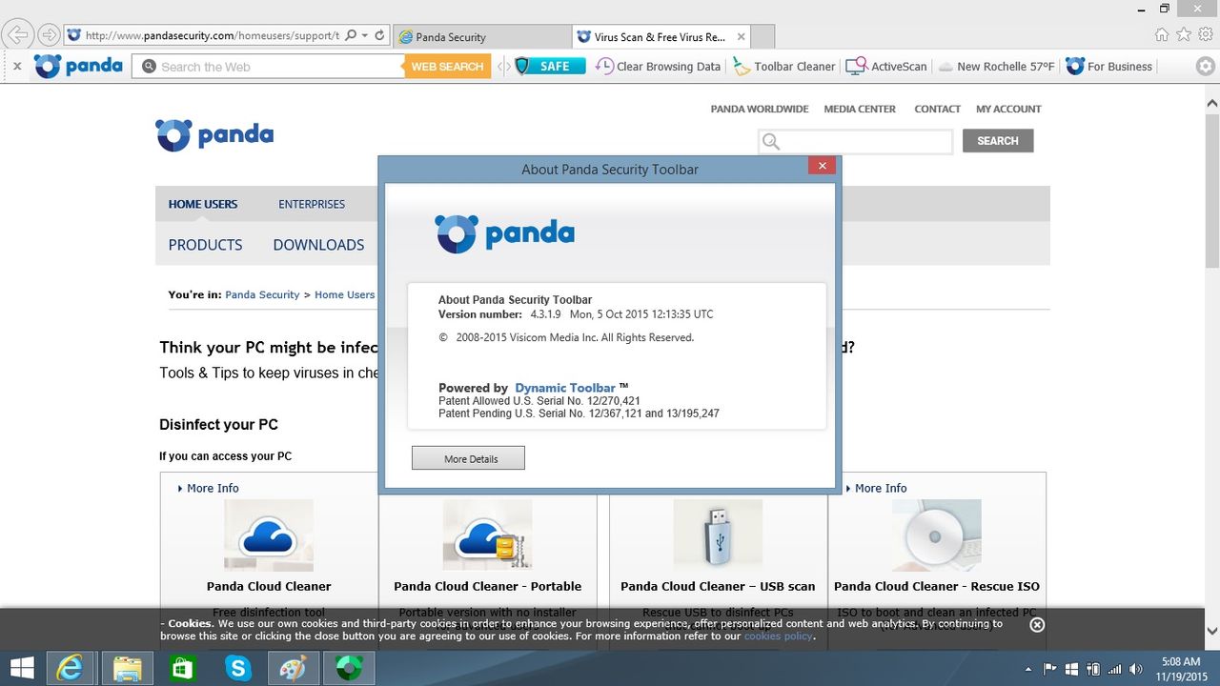Dismiss the cookies notice banner
The image size is (1220, 686).
click(x=1037, y=625)
